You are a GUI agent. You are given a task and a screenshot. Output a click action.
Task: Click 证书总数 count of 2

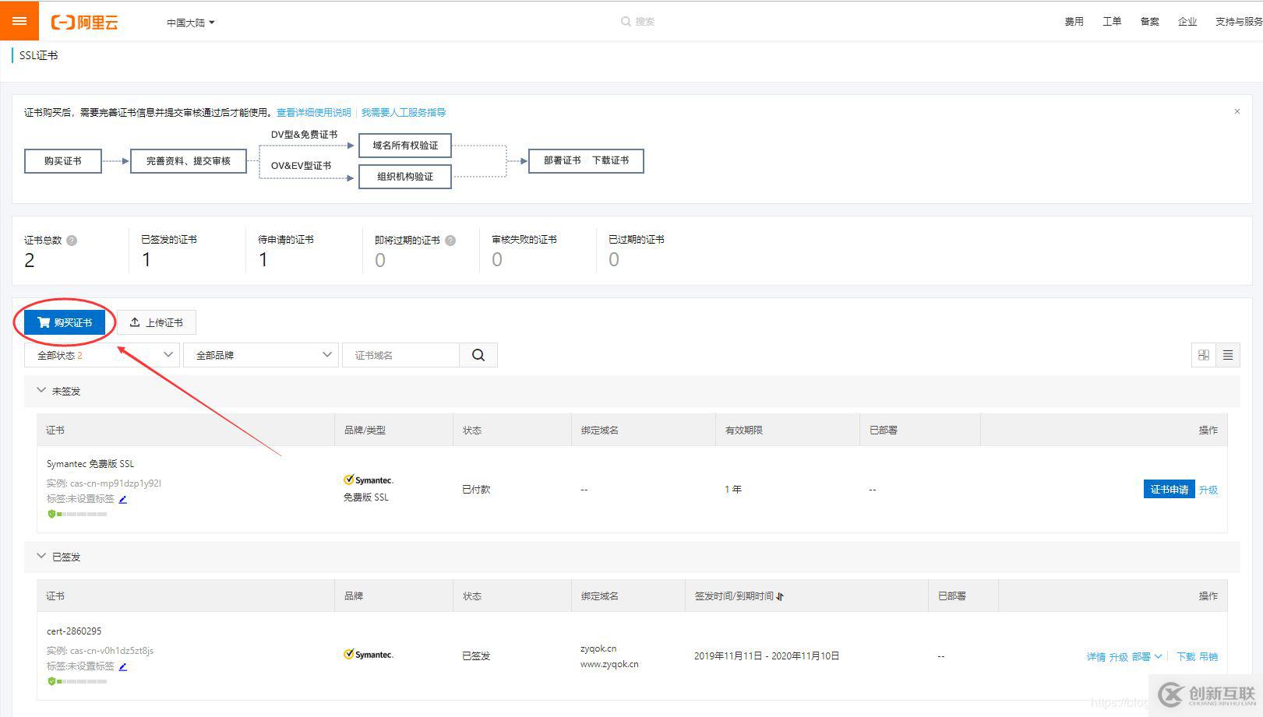click(30, 261)
